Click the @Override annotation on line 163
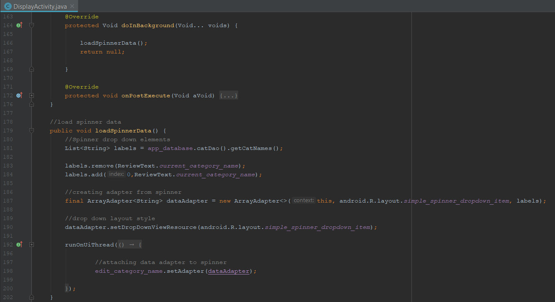Screen dimensions: 555x302 click(x=82, y=17)
